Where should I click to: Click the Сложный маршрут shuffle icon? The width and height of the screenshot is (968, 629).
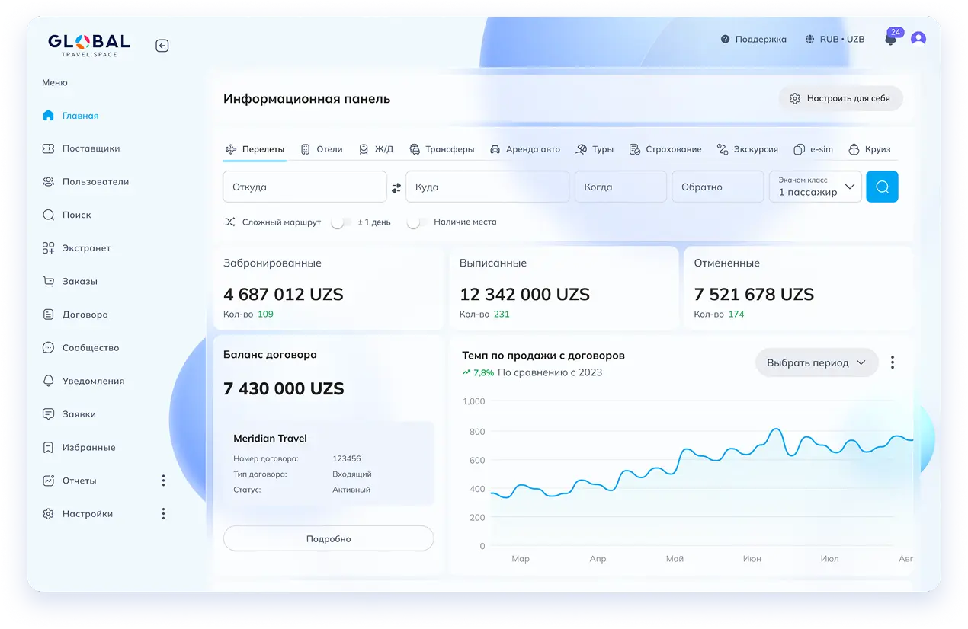pyautogui.click(x=230, y=222)
